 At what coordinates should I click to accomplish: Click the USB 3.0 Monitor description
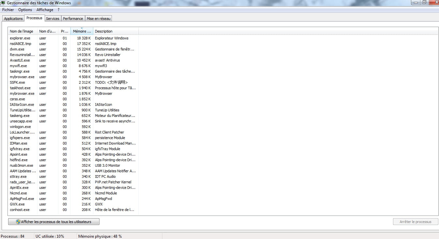click(x=107, y=165)
